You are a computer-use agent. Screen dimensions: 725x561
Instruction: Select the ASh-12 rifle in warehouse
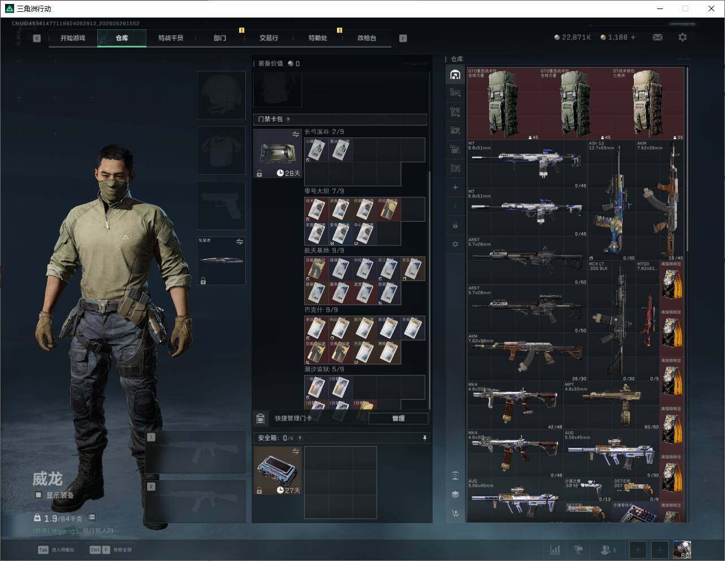tap(611, 201)
